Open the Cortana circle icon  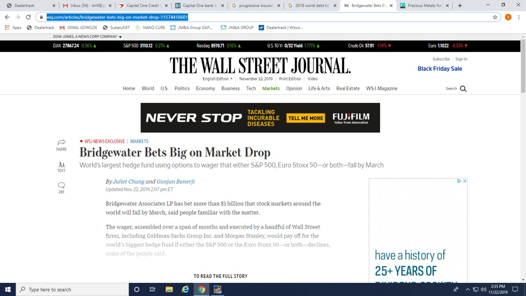(x=137, y=289)
